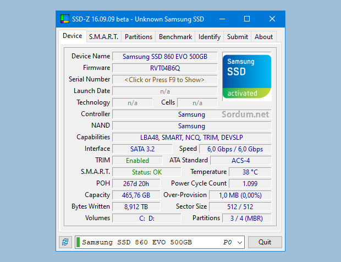The image size is (341, 262).
Task: Click the SSD-Z app icon in title bar
Action: (65, 19)
